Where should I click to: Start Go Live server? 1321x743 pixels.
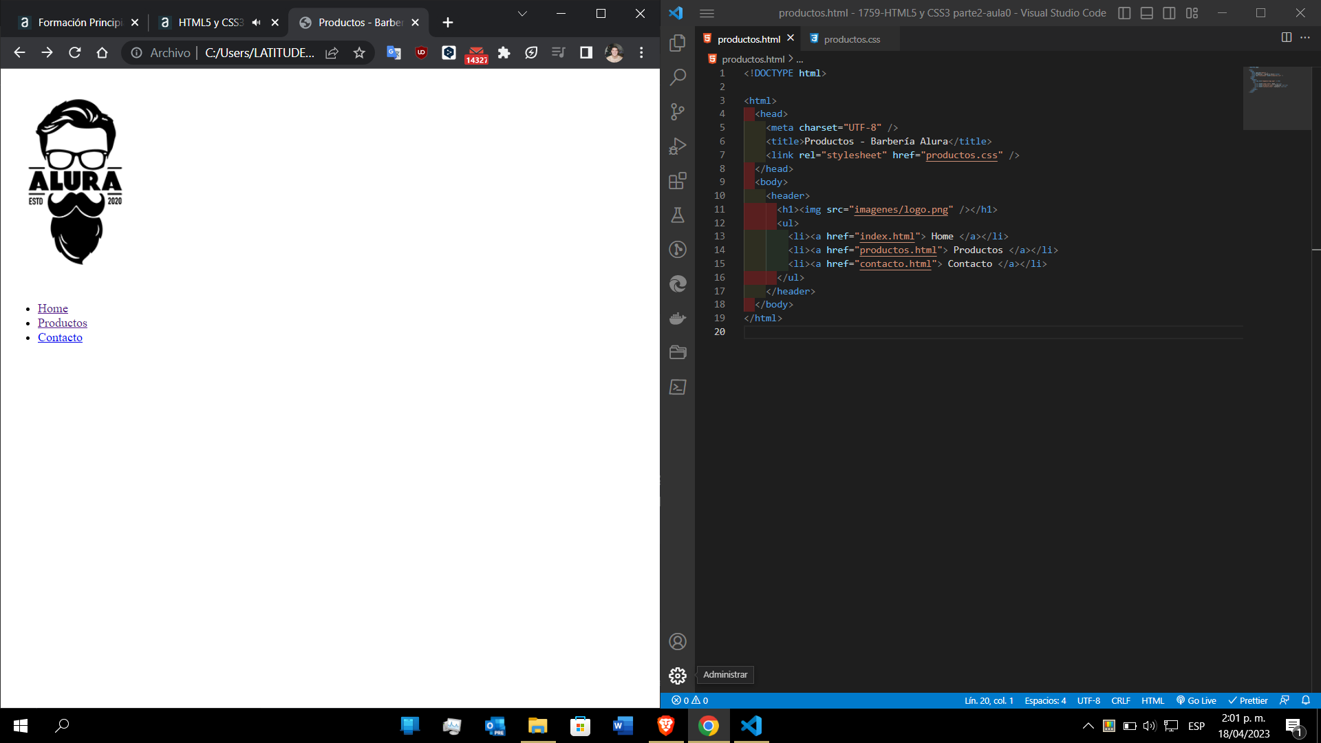coord(1196,700)
